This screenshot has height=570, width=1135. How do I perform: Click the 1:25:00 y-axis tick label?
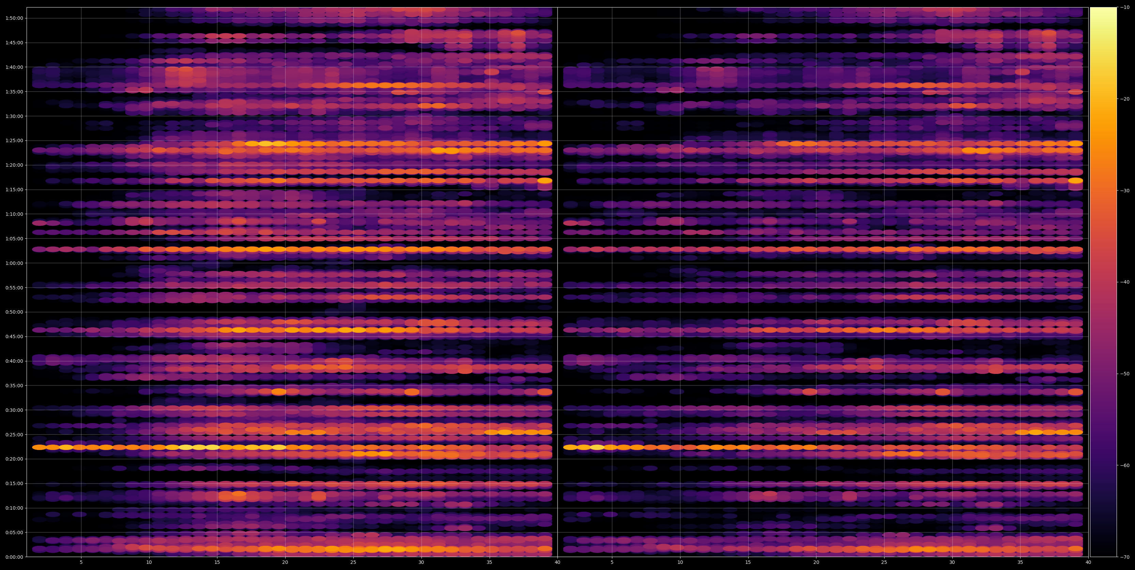[14, 141]
